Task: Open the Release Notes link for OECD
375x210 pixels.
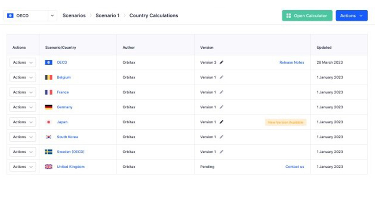Action: [291, 63]
